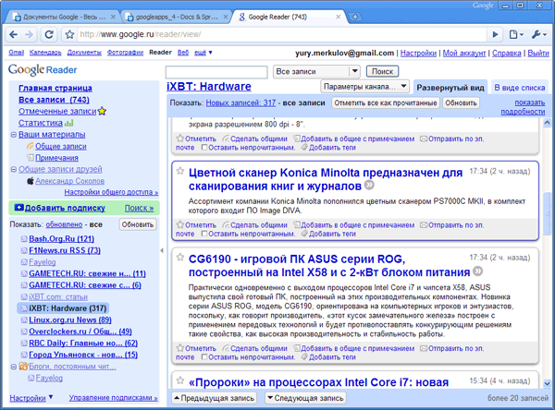Click Обновить button in the feed header
The width and height of the screenshot is (555, 410).
[x=461, y=102]
